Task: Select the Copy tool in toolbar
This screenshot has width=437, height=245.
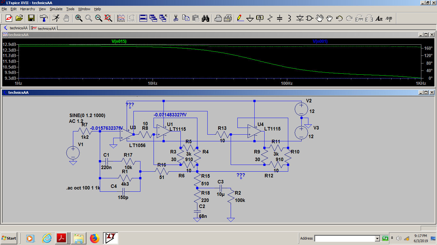Action: 186,18
